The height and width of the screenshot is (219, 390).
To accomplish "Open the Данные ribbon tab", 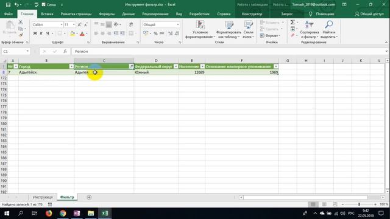I will coord(129,14).
